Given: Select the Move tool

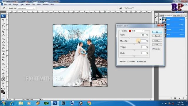Looking at the screenshot, I should [3, 19].
